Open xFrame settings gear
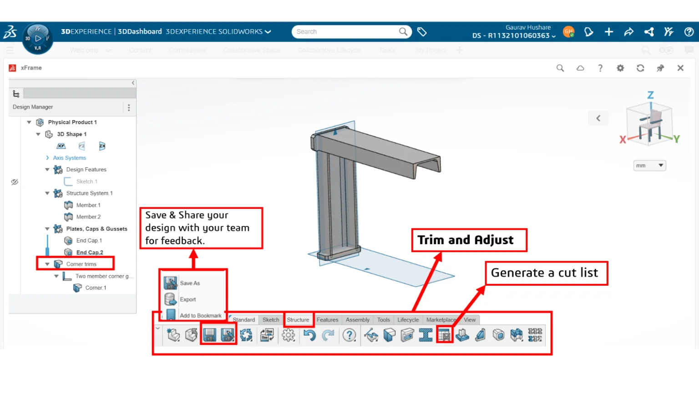699x393 pixels. tap(620, 68)
